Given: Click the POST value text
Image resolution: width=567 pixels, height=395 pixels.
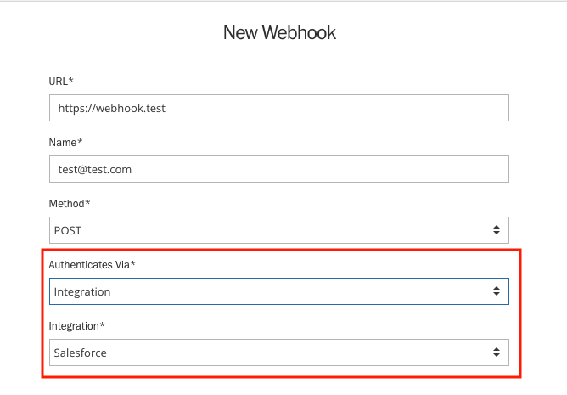Looking at the screenshot, I should [70, 231].
